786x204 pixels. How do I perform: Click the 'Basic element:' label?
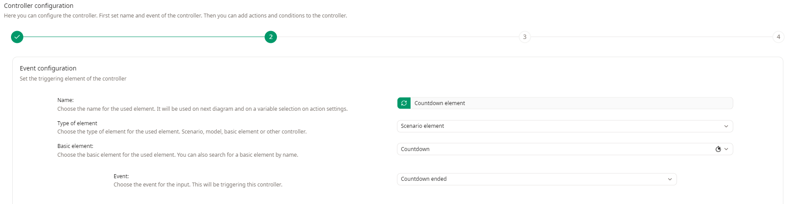(x=75, y=146)
